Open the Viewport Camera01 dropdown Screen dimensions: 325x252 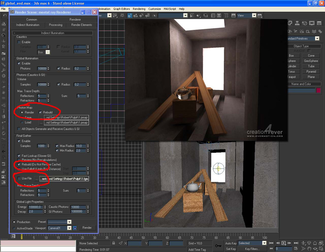tap(70, 228)
